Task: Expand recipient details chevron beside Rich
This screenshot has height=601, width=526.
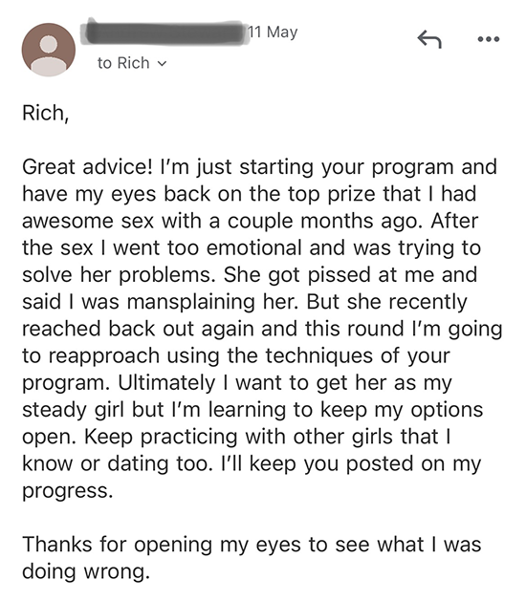Action: tap(163, 64)
